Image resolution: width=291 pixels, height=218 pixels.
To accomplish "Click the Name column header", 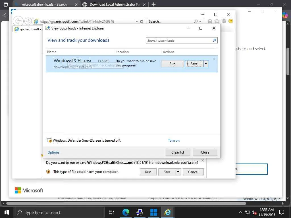I will [52, 52].
